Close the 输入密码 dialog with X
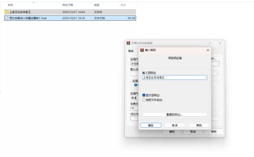 click(208, 50)
